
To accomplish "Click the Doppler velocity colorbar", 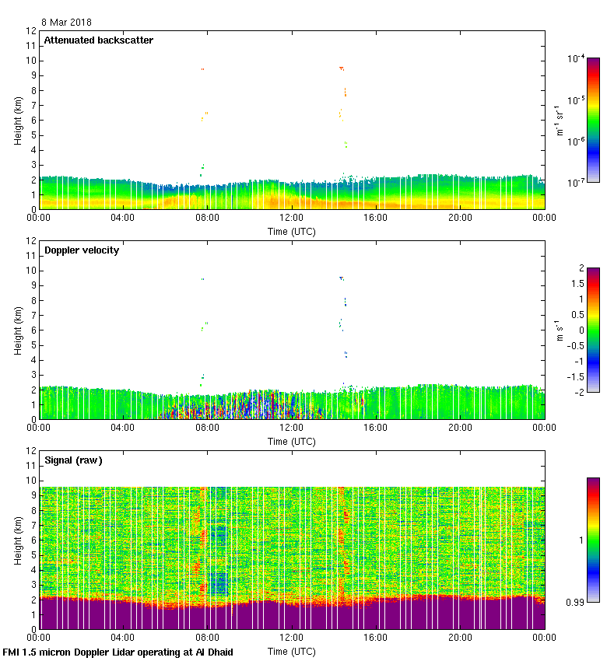I will coord(593,330).
